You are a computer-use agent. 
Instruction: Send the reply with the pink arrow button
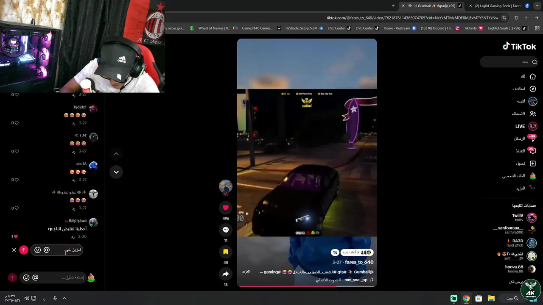[24, 250]
